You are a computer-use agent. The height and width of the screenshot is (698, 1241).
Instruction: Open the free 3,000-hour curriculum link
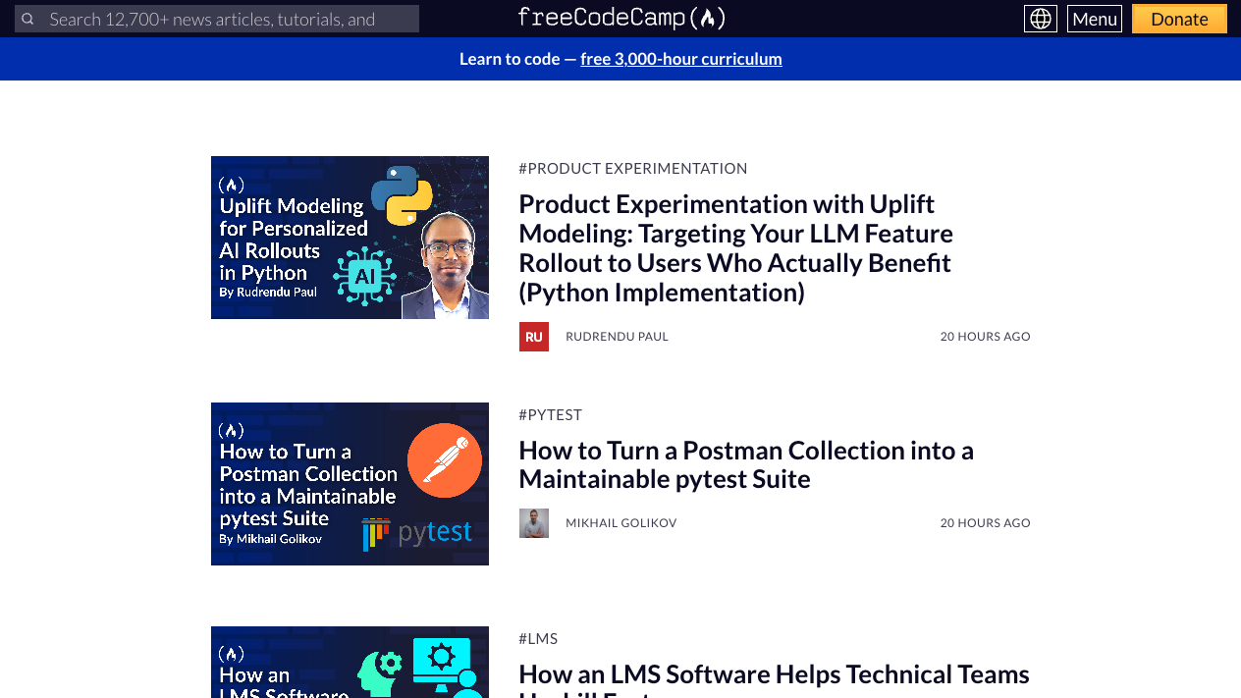tap(681, 59)
